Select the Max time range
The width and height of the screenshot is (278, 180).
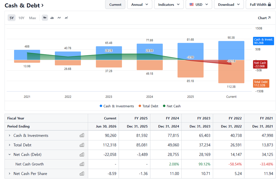point(33,18)
